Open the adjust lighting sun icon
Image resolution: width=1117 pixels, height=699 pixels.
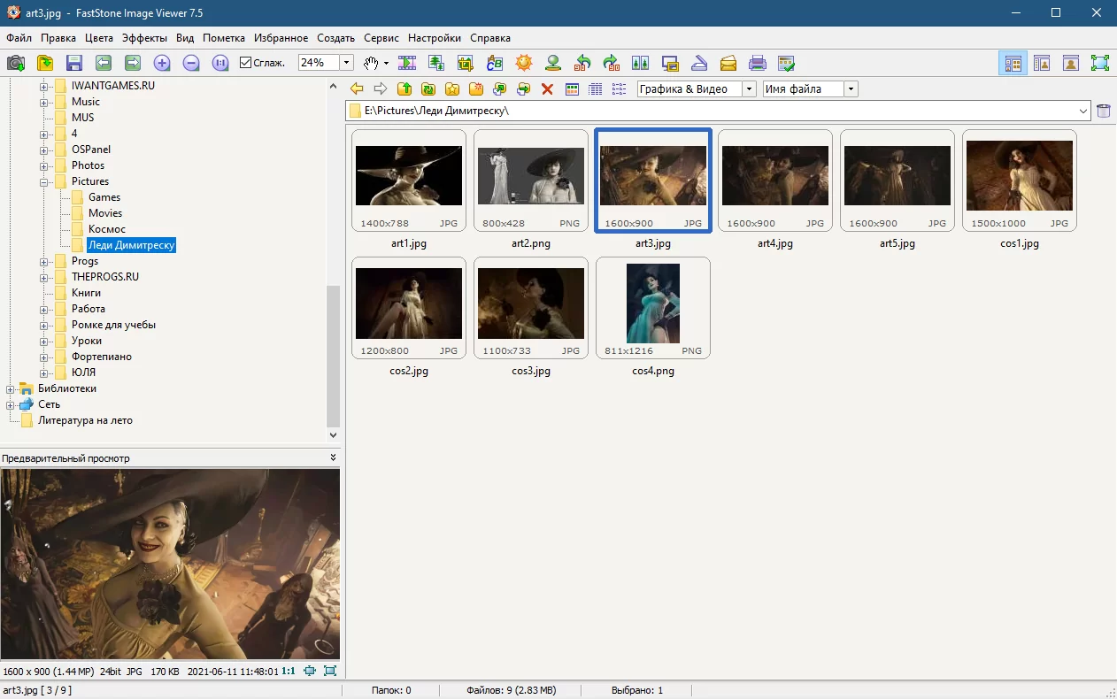click(x=524, y=63)
